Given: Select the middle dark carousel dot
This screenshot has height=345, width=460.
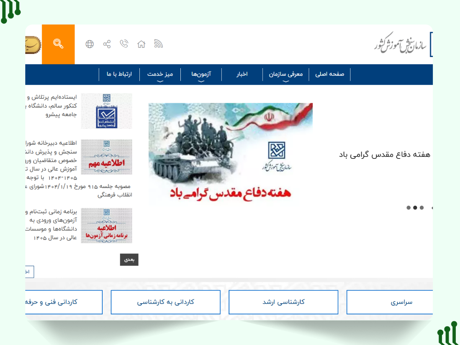Looking at the screenshot, I should coord(415,208).
